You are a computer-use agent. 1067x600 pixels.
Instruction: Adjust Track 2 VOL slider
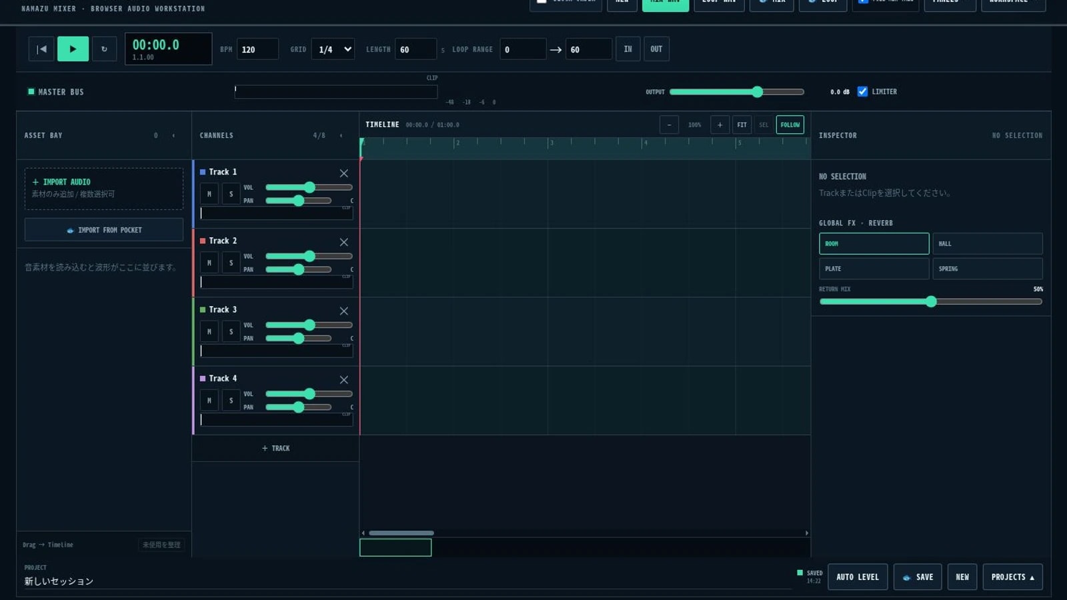tap(309, 256)
